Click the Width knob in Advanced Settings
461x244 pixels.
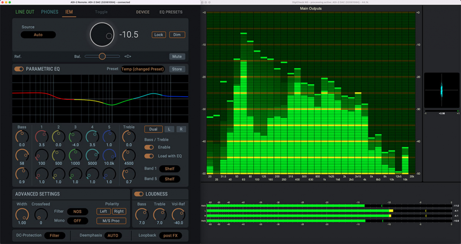[x=22, y=214]
